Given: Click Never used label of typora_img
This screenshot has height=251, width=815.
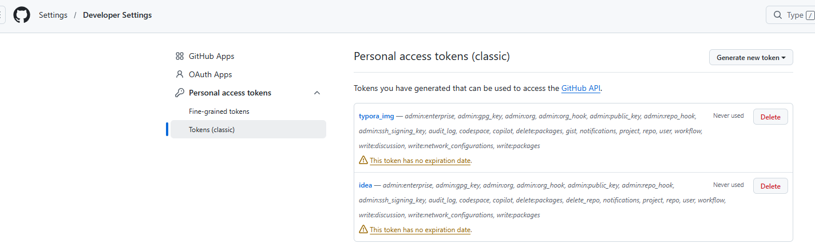Looking at the screenshot, I should (729, 115).
